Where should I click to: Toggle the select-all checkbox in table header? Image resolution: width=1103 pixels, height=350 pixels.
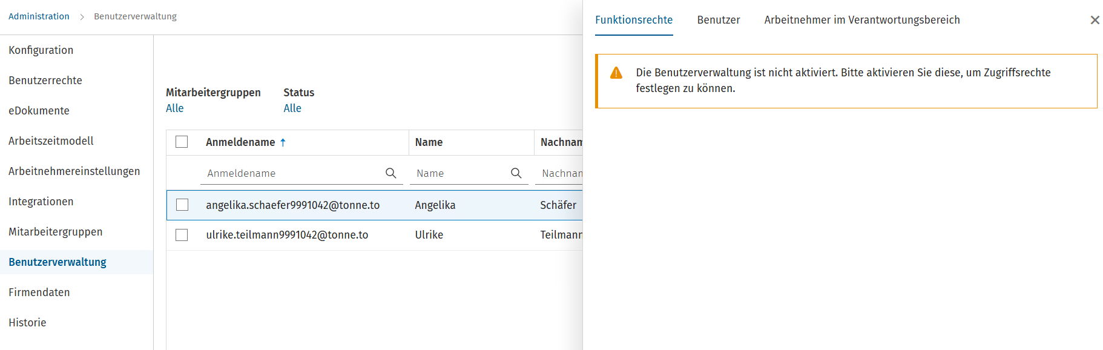[182, 142]
